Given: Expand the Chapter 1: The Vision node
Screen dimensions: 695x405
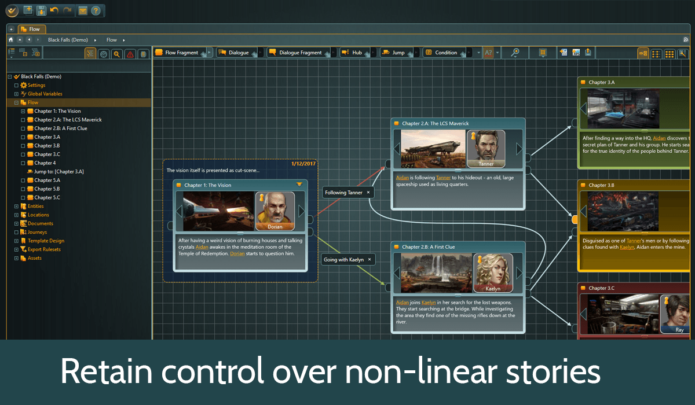Looking at the screenshot, I should [23, 111].
